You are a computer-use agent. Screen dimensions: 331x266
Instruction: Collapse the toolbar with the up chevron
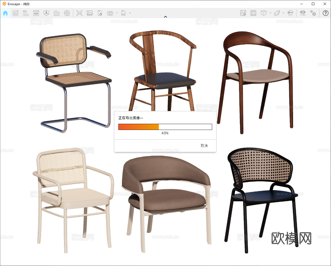click(x=165, y=17)
